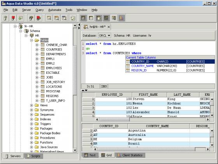This screenshot has width=218, height=164.
Task: Click the COUNTRY_NAME column icon in popup
Action: [x=128, y=66]
